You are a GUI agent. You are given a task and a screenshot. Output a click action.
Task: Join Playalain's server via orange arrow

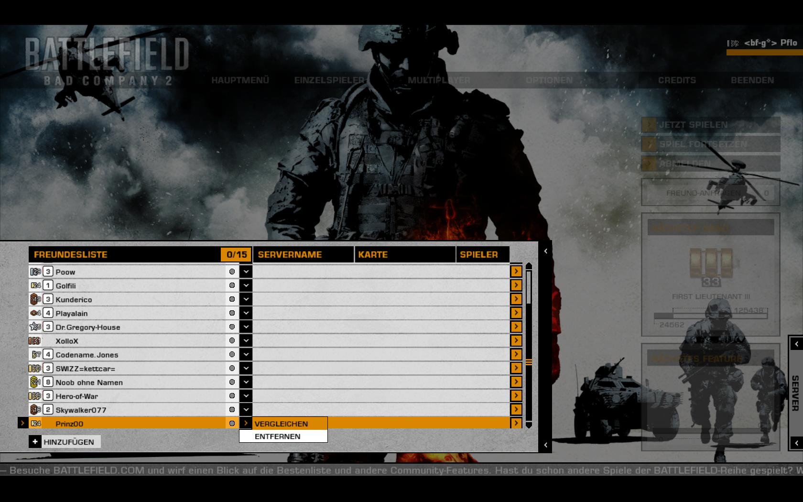pos(516,313)
